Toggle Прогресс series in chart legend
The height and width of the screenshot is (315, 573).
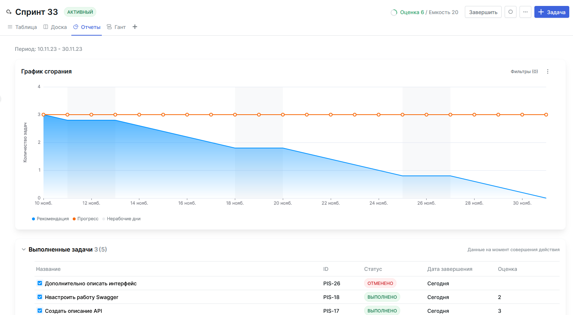(x=85, y=219)
